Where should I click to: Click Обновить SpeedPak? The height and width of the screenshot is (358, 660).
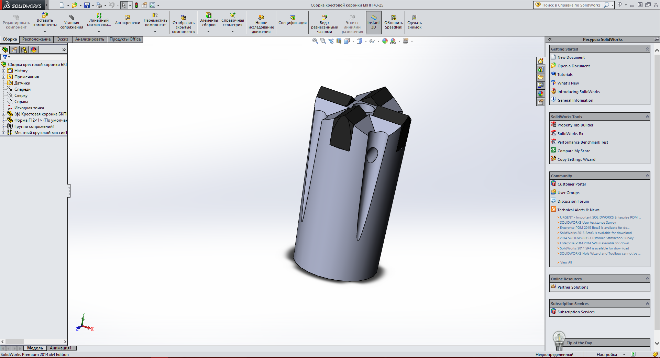(x=394, y=22)
